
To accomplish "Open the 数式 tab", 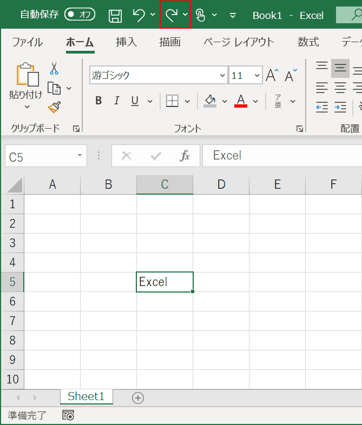I will click(x=308, y=42).
